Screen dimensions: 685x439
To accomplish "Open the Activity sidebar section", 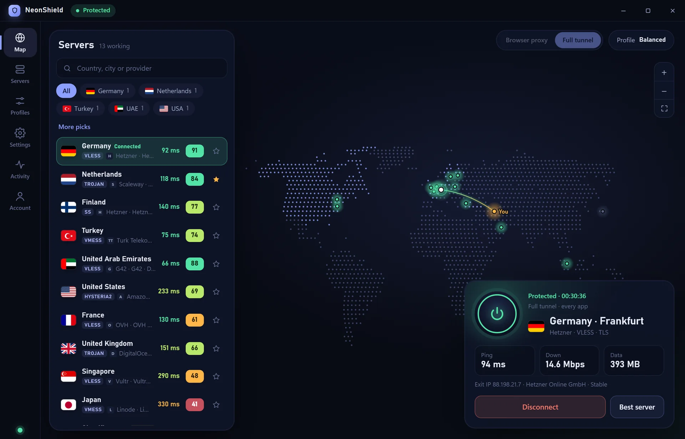I will tap(20, 170).
